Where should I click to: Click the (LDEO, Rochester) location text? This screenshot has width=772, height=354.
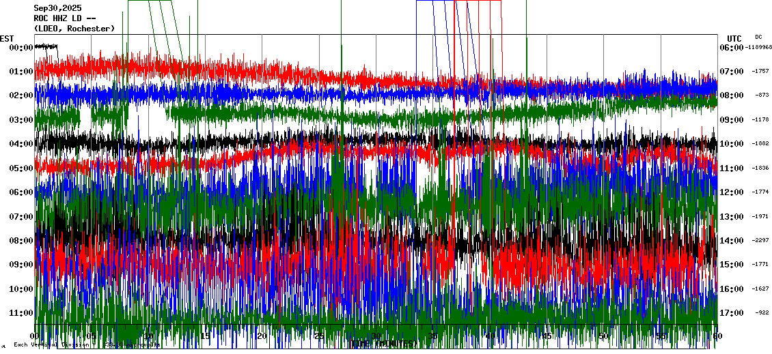[x=74, y=29]
